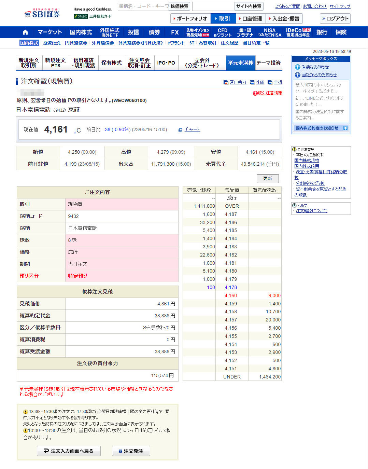Switch to 保有株式 tab
Screen dimensions: 368x469
(111, 63)
